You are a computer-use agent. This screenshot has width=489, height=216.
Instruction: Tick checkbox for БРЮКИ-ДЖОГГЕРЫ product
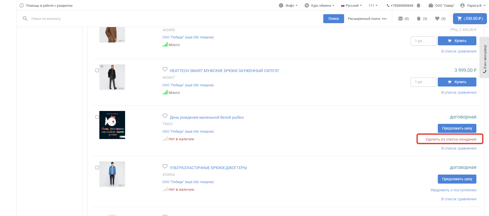click(x=97, y=168)
